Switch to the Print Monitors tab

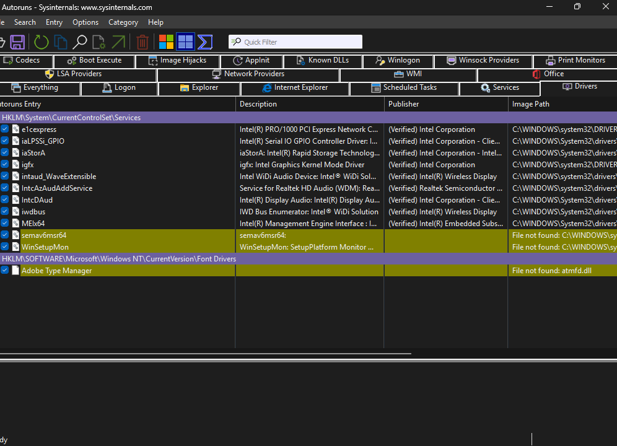[x=575, y=61]
